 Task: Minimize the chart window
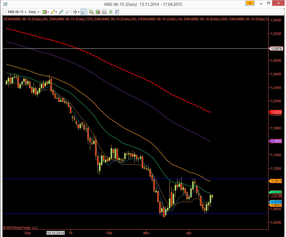pos(261,3)
